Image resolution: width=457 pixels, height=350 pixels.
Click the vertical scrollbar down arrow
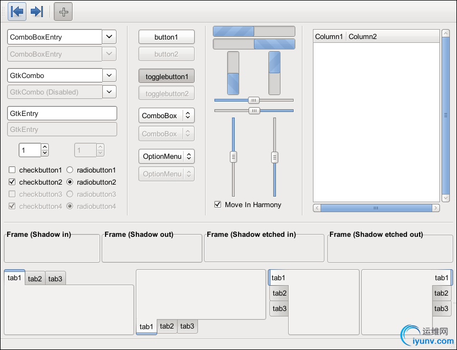445,198
